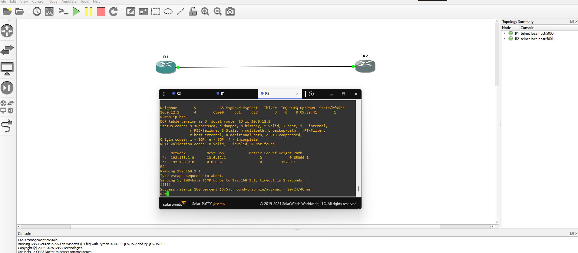Float the Topology Summary panel
Viewport: 578px width, 253px height.
572,22
